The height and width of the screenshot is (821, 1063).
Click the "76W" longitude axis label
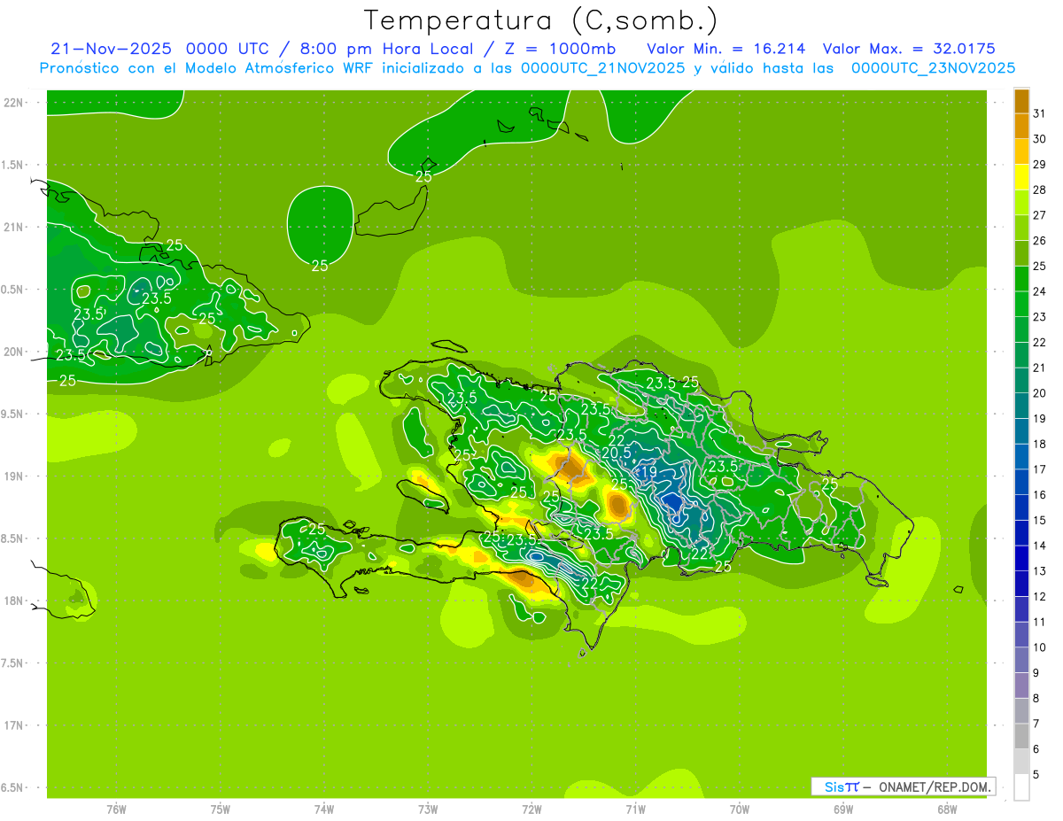tap(116, 809)
